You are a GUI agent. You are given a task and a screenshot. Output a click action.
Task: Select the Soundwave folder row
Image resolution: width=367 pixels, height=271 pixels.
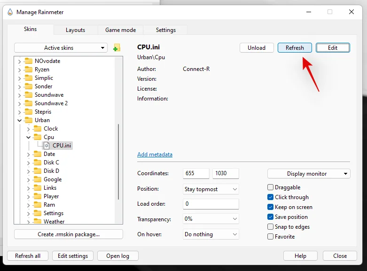coord(49,95)
